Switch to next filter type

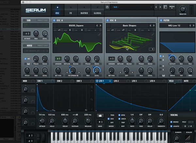point(193,25)
